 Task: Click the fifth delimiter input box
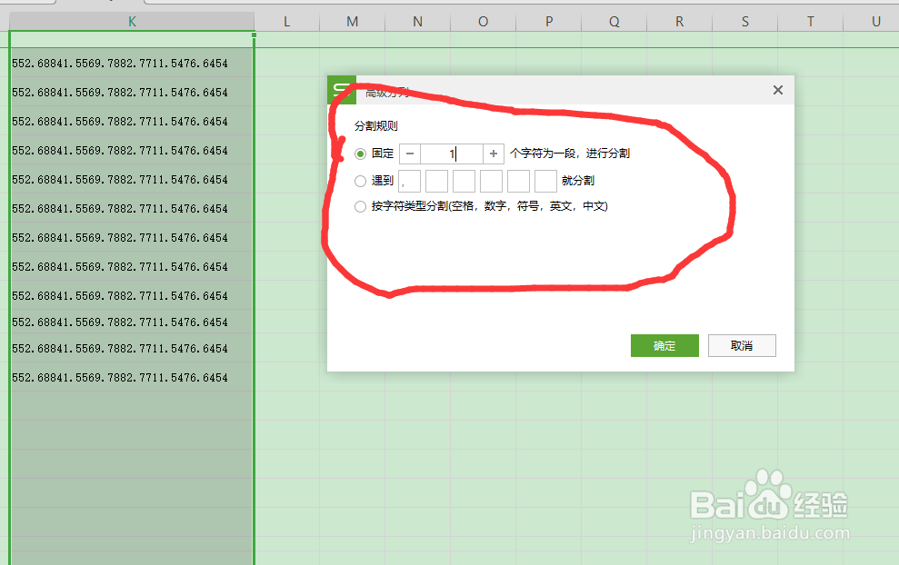pos(518,181)
